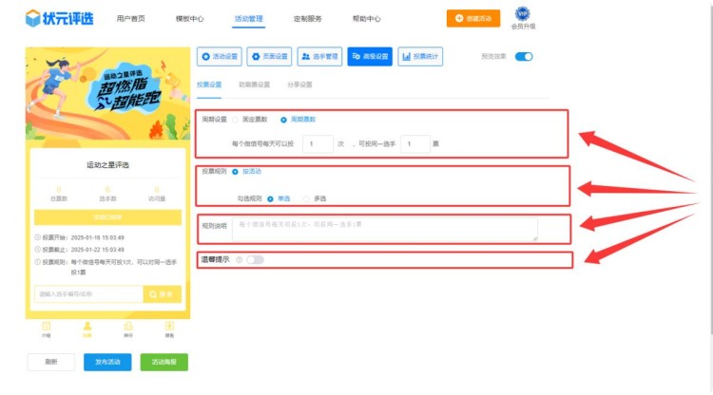Switch to the 分享设置 tab
713x395 pixels.
click(x=299, y=85)
